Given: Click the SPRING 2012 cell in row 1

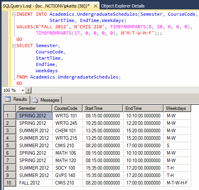Looking at the screenshot, I should [x=35, y=116].
